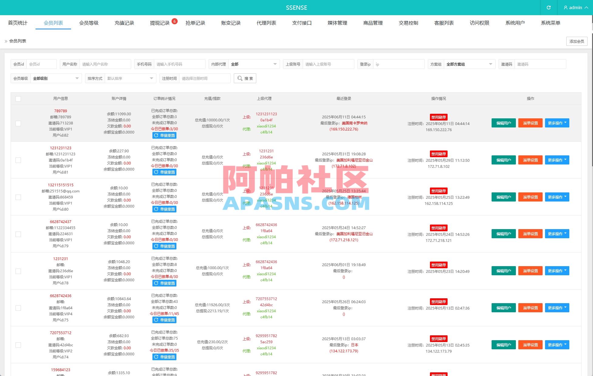The width and height of the screenshot is (593, 376).
Task: Click the 手机号码 input field
Action: (x=180, y=64)
